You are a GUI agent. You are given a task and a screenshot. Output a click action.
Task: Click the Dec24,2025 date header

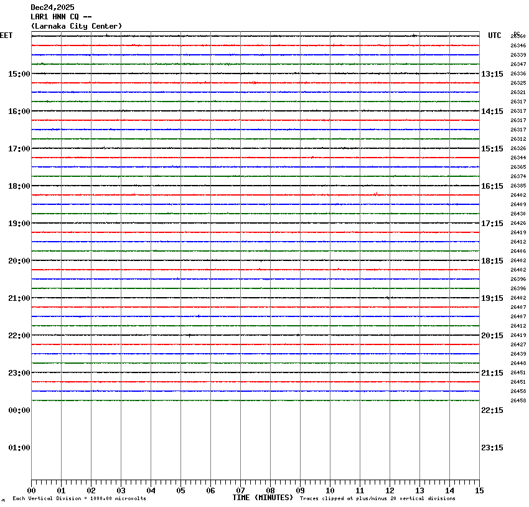tap(52, 7)
